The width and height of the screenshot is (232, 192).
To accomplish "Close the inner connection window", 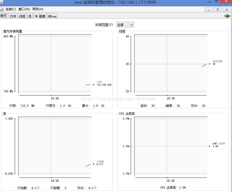I will click(227, 9).
